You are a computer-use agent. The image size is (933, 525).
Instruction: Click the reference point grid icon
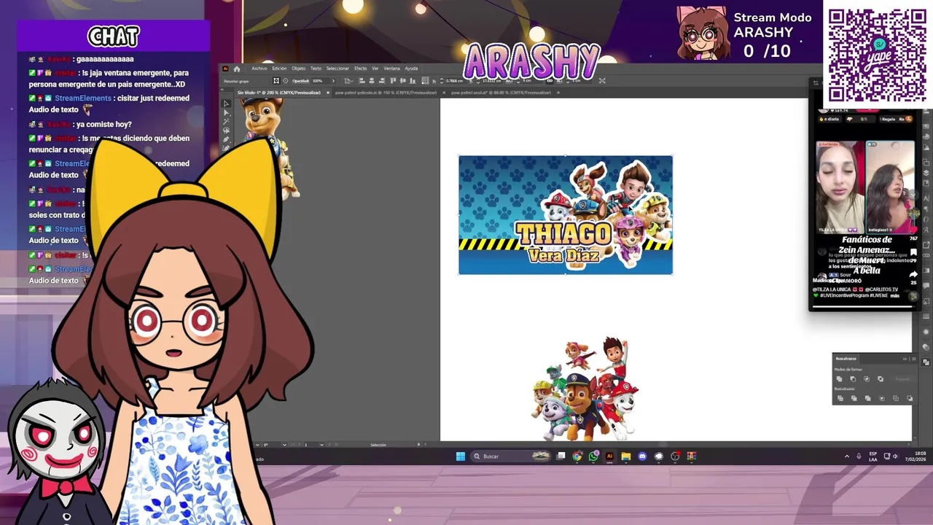(426, 81)
